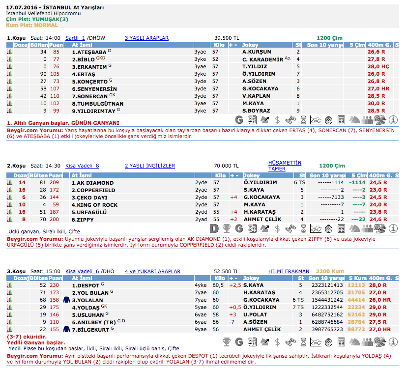
Task: Click the stopwatch icon in race 2 toolbar
Action: coord(329,228)
